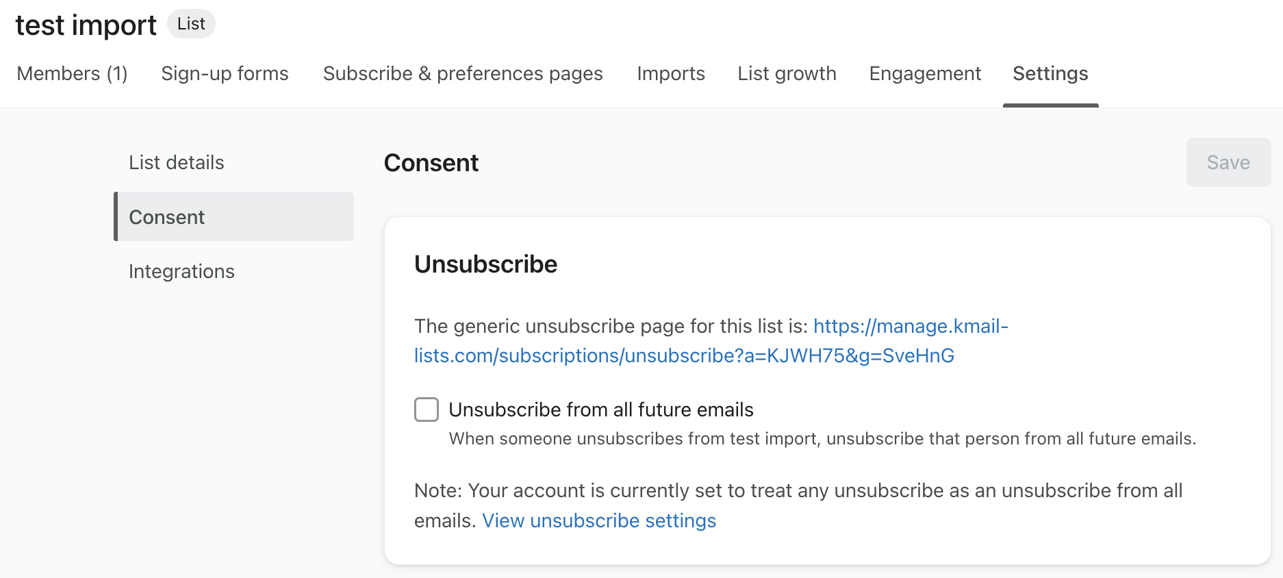Click the unsubscribe note text
The height and width of the screenshot is (578, 1283).
coord(753,490)
